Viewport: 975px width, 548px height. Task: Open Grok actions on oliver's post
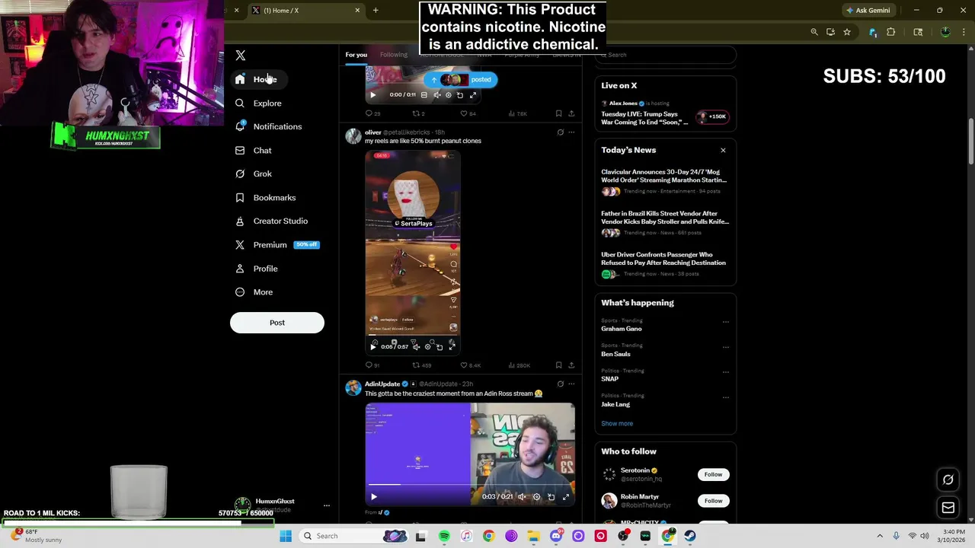[x=561, y=132]
